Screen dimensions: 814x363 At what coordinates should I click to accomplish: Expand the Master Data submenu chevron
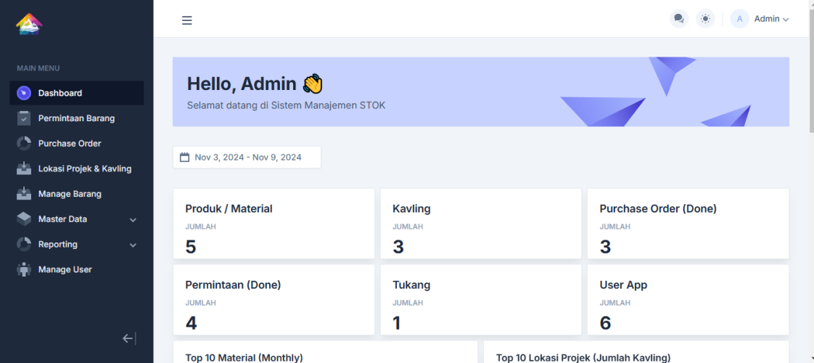133,220
